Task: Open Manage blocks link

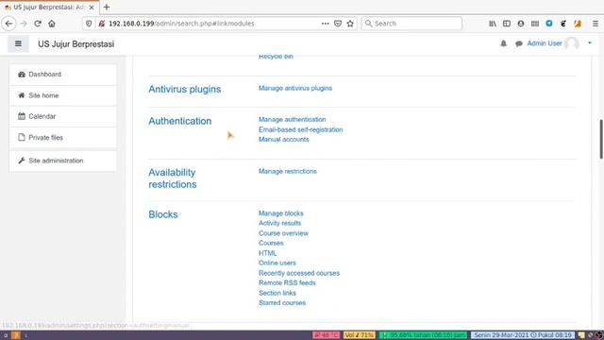Action: [x=281, y=213]
